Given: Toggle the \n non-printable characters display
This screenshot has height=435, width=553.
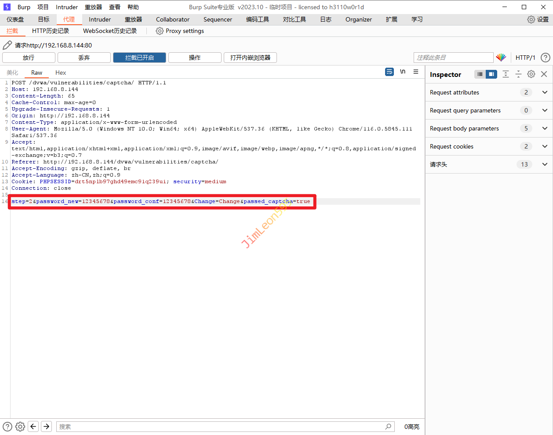Looking at the screenshot, I should point(403,72).
